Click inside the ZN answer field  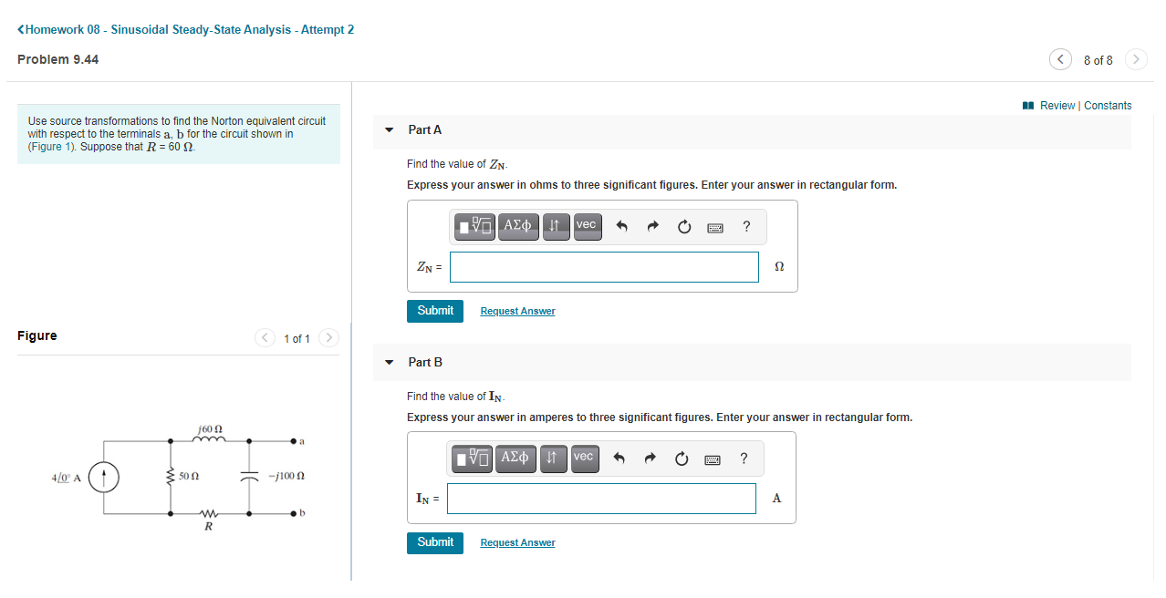coord(604,266)
